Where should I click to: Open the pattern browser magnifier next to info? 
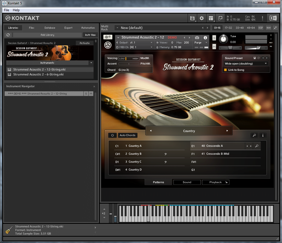coord(254,135)
